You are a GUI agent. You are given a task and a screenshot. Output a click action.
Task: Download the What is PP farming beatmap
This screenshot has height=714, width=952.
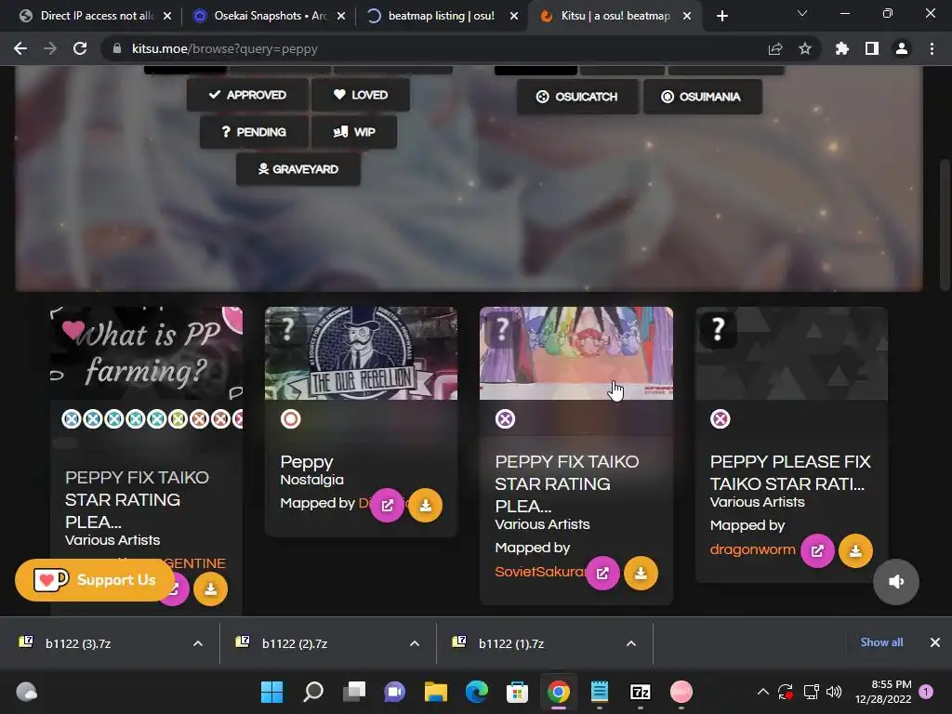point(211,588)
